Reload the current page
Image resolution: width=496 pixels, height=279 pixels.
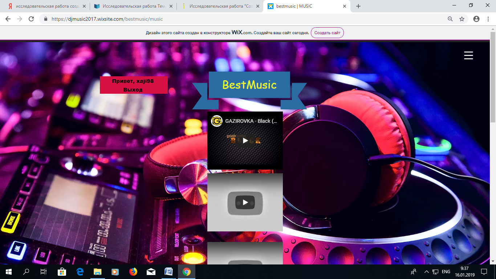(x=31, y=19)
